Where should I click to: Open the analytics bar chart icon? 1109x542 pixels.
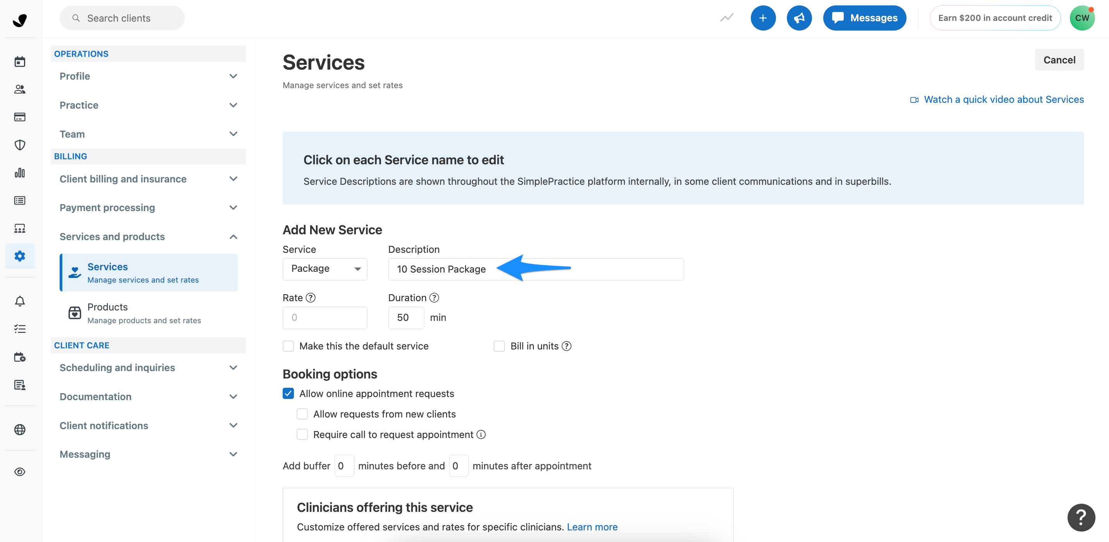pyautogui.click(x=20, y=173)
